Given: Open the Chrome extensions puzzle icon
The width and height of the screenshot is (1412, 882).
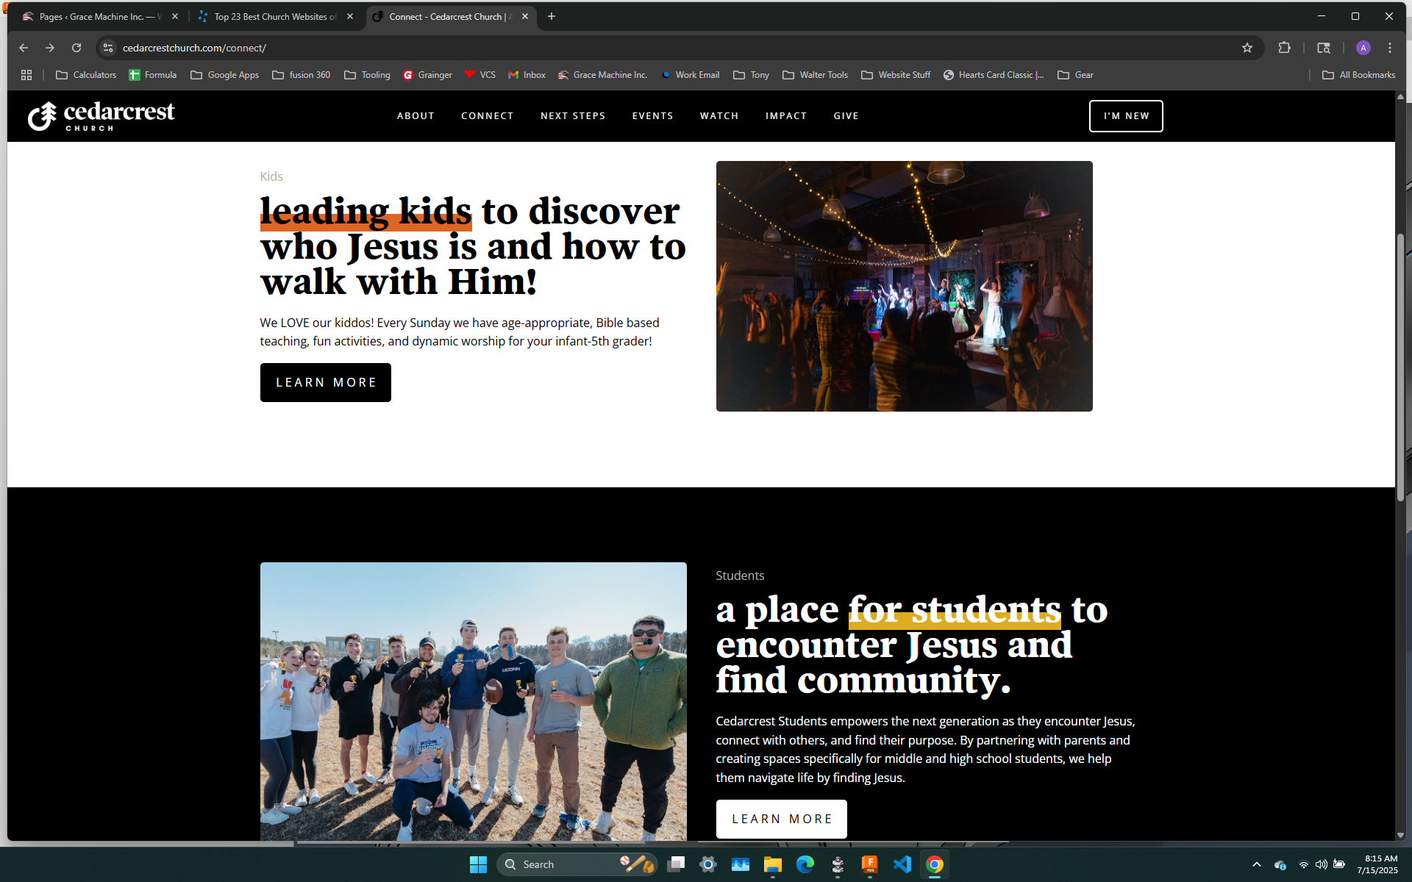Looking at the screenshot, I should click(1284, 48).
